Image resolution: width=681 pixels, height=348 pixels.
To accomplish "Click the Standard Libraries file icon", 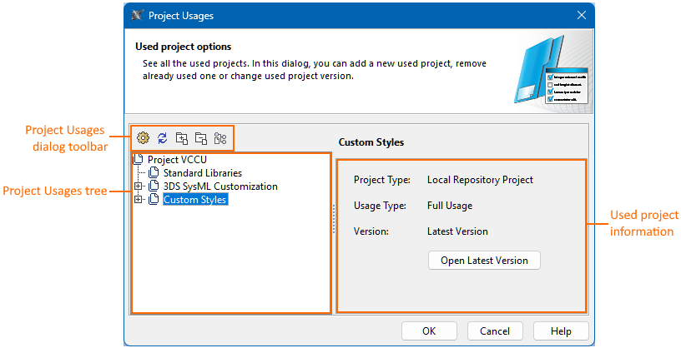I will pyautogui.click(x=154, y=172).
